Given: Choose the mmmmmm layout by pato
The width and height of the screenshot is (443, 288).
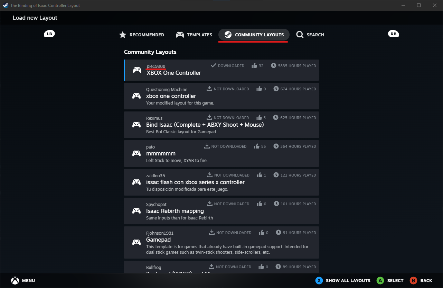Looking at the screenshot, I should [x=221, y=154].
